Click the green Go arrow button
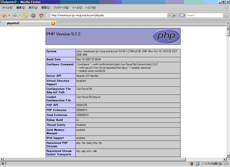230x167 pixels. 174,15
